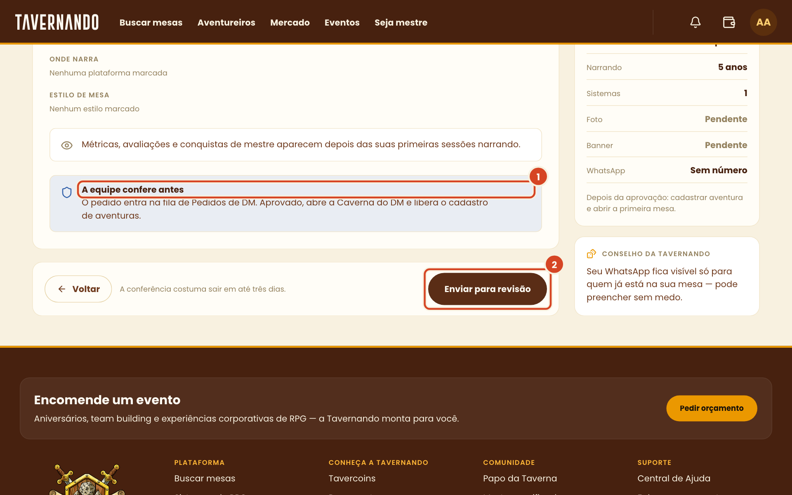Screen dimensions: 792x495
Task: Go to the Mercado section
Action: tap(290, 23)
